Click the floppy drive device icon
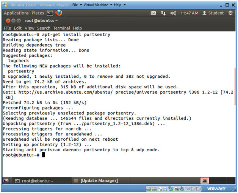This screenshot has height=193, width=238. tap(165, 189)
